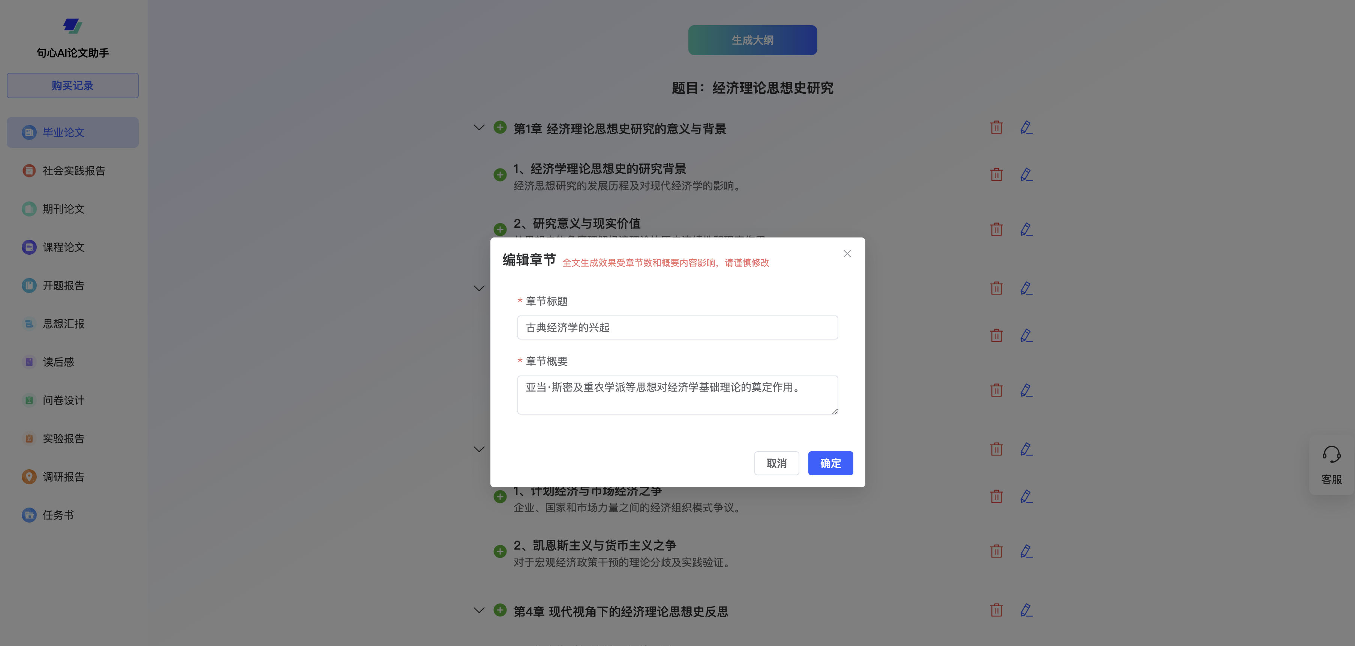Viewport: 1355px width, 646px height.
Task: Edit 经济学理论思想史的研究背景 section
Action: pos(1026,175)
